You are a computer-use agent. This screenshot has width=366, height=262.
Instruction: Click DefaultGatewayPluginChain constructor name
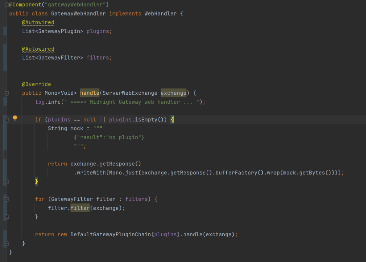[x=110, y=235]
